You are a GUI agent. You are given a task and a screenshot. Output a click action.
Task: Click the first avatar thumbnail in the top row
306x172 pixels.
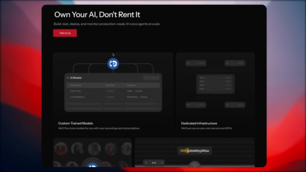[x=61, y=149]
